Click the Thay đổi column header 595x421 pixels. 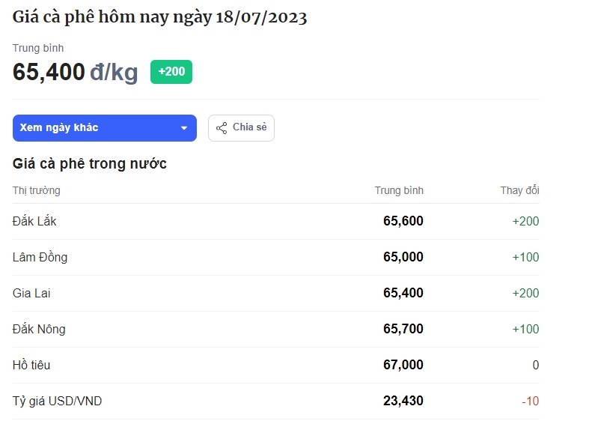(x=519, y=190)
